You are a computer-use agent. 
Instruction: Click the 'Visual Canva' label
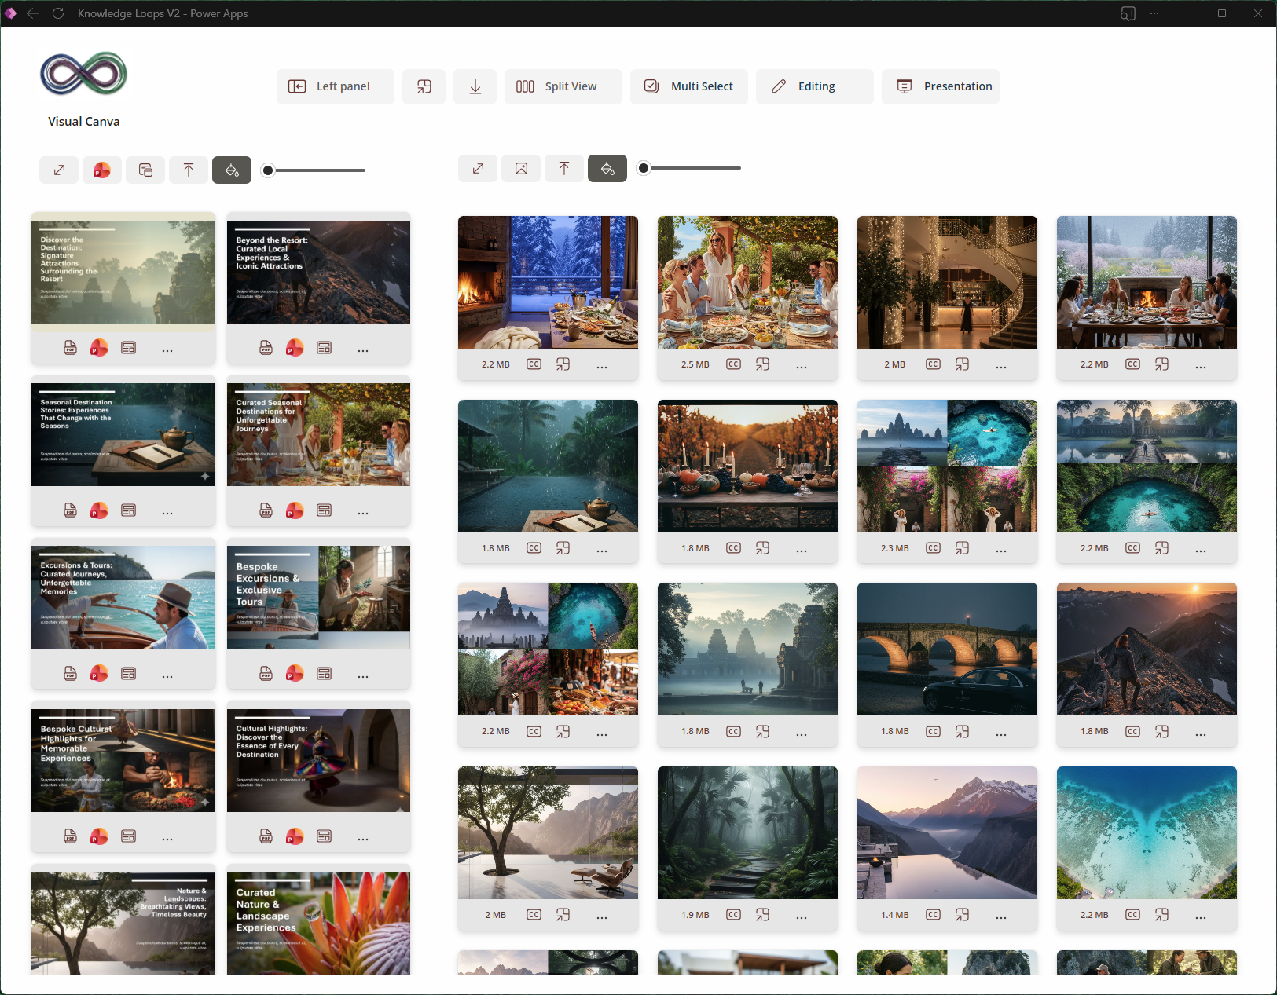click(84, 121)
